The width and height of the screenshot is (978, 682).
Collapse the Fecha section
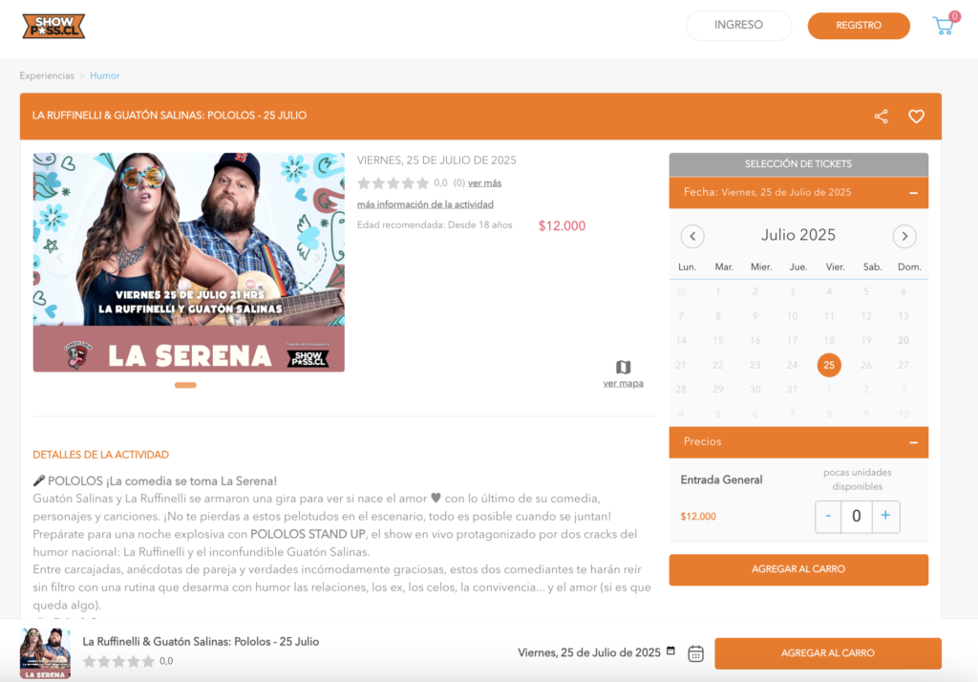click(913, 193)
